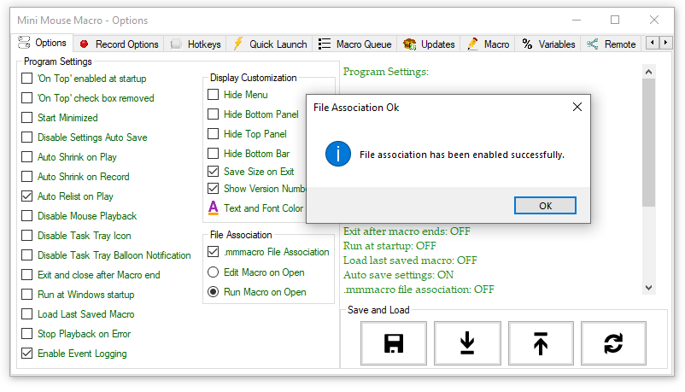685x392 pixels.
Task: Select Run Macro on Open radio button
Action: click(x=214, y=292)
